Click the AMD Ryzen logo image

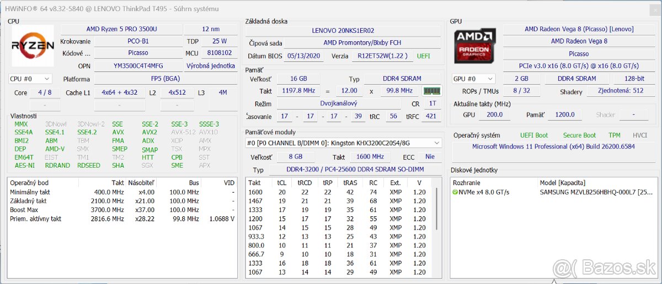[x=33, y=46]
